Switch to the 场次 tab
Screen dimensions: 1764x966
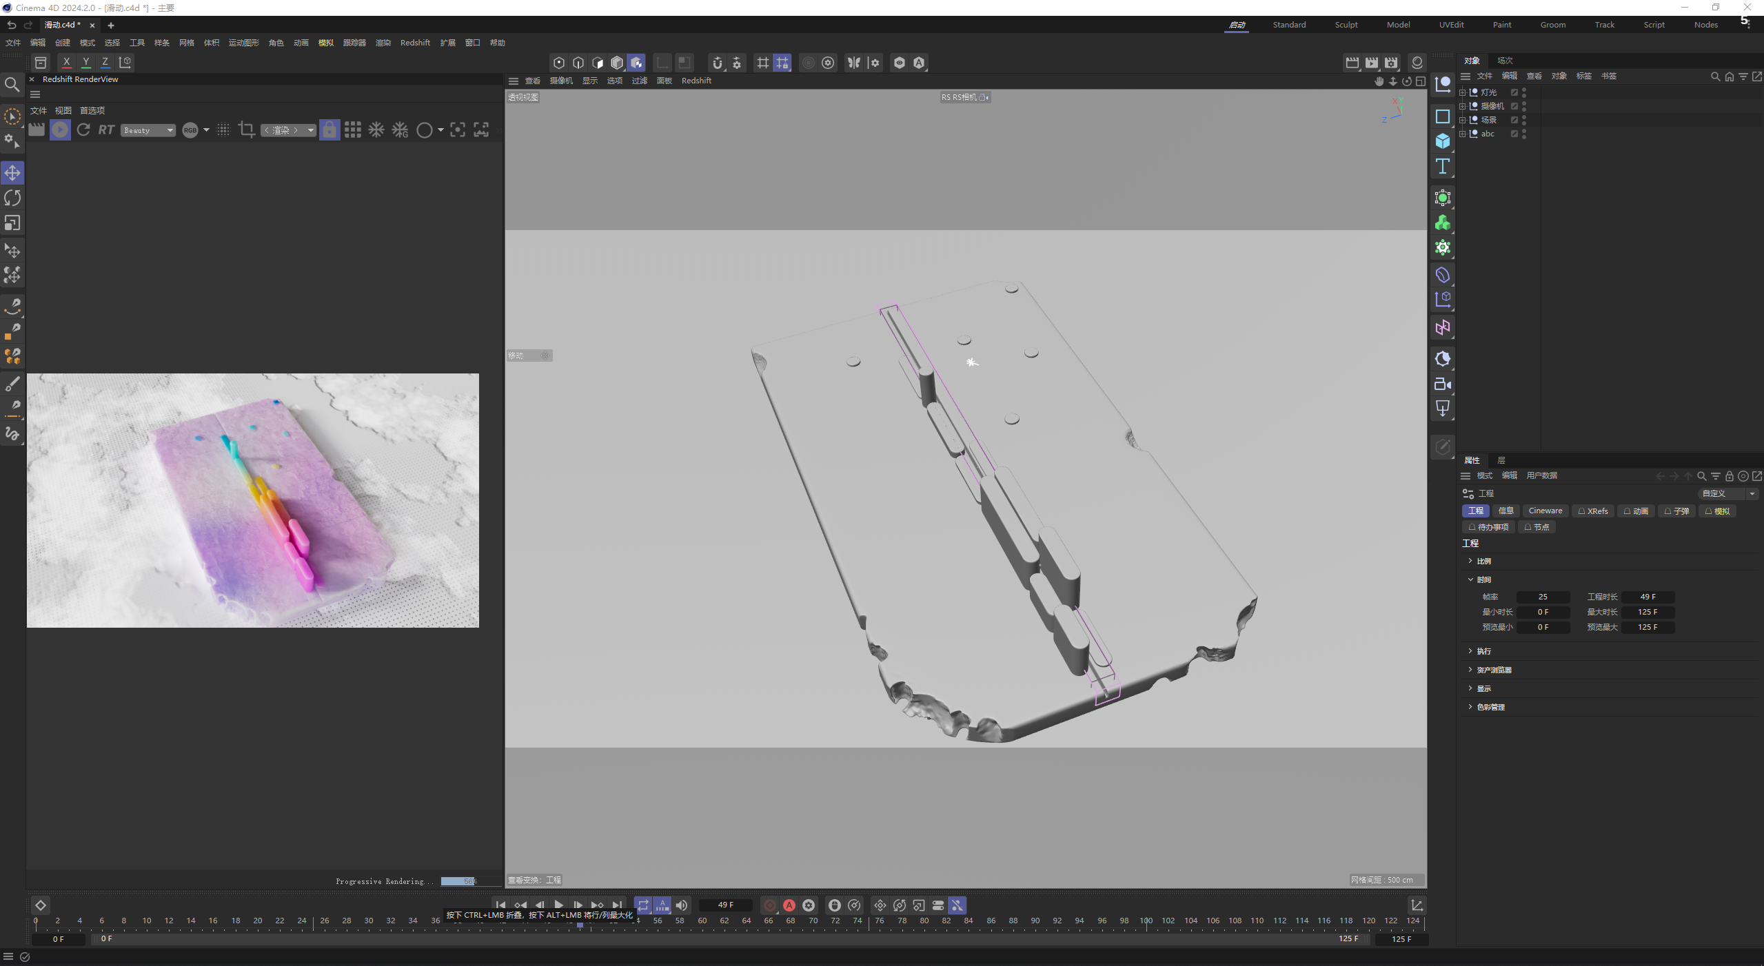1505,61
